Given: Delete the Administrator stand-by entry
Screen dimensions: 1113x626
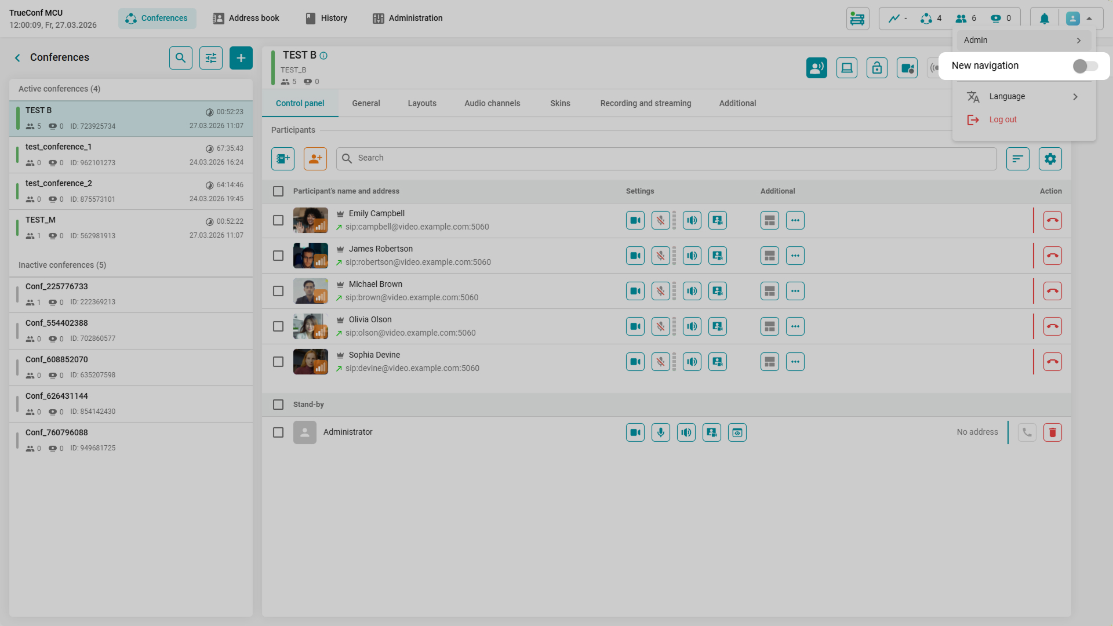Looking at the screenshot, I should pyautogui.click(x=1052, y=432).
